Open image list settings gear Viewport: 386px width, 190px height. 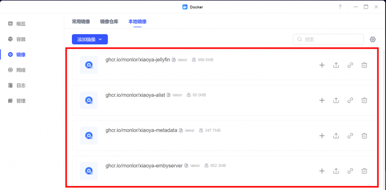(x=372, y=40)
